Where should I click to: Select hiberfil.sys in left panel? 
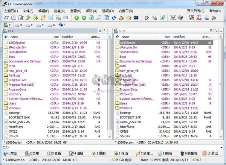[x=52, y=127]
